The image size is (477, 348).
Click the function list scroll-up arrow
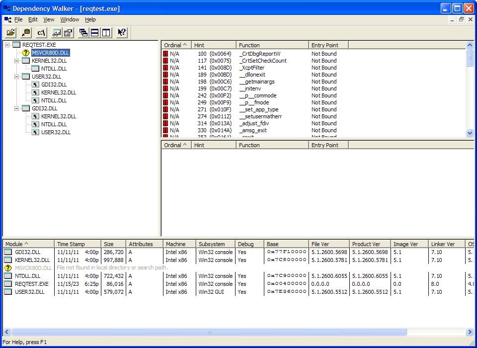[470, 45]
